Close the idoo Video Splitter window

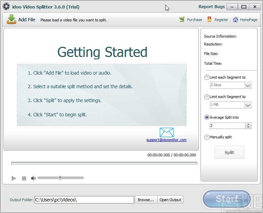[255, 7]
